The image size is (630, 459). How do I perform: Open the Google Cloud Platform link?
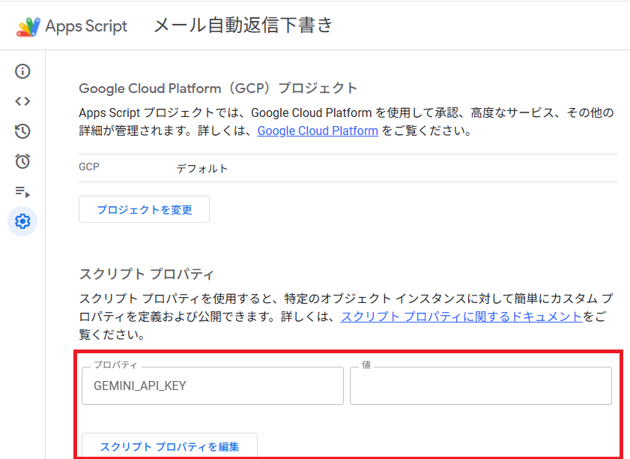pyautogui.click(x=318, y=130)
